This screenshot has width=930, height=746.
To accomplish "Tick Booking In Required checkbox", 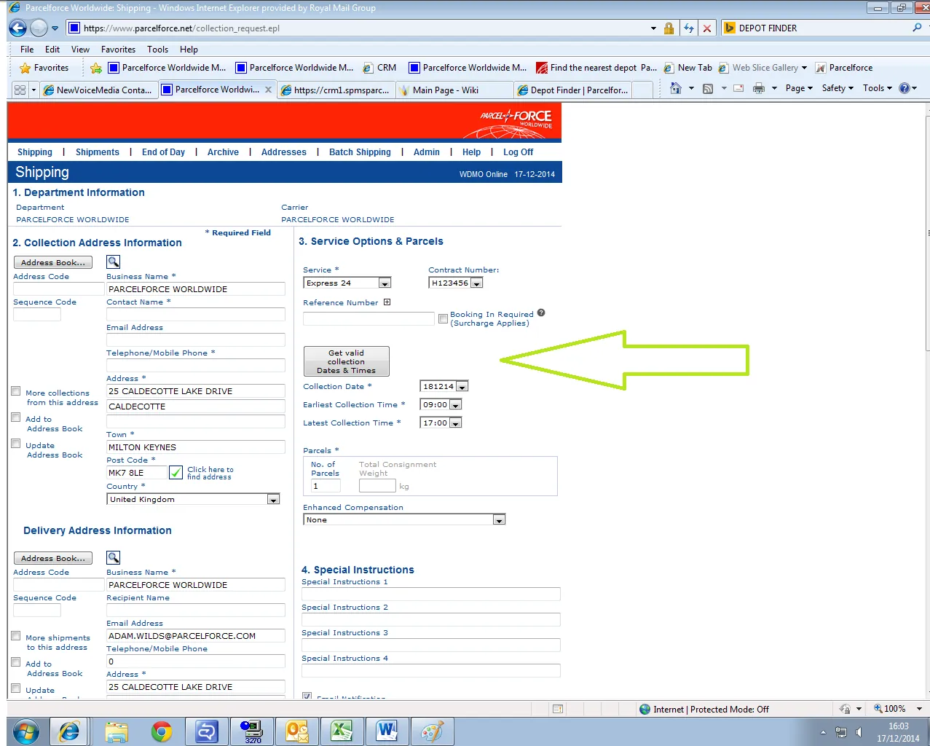I will tap(443, 318).
